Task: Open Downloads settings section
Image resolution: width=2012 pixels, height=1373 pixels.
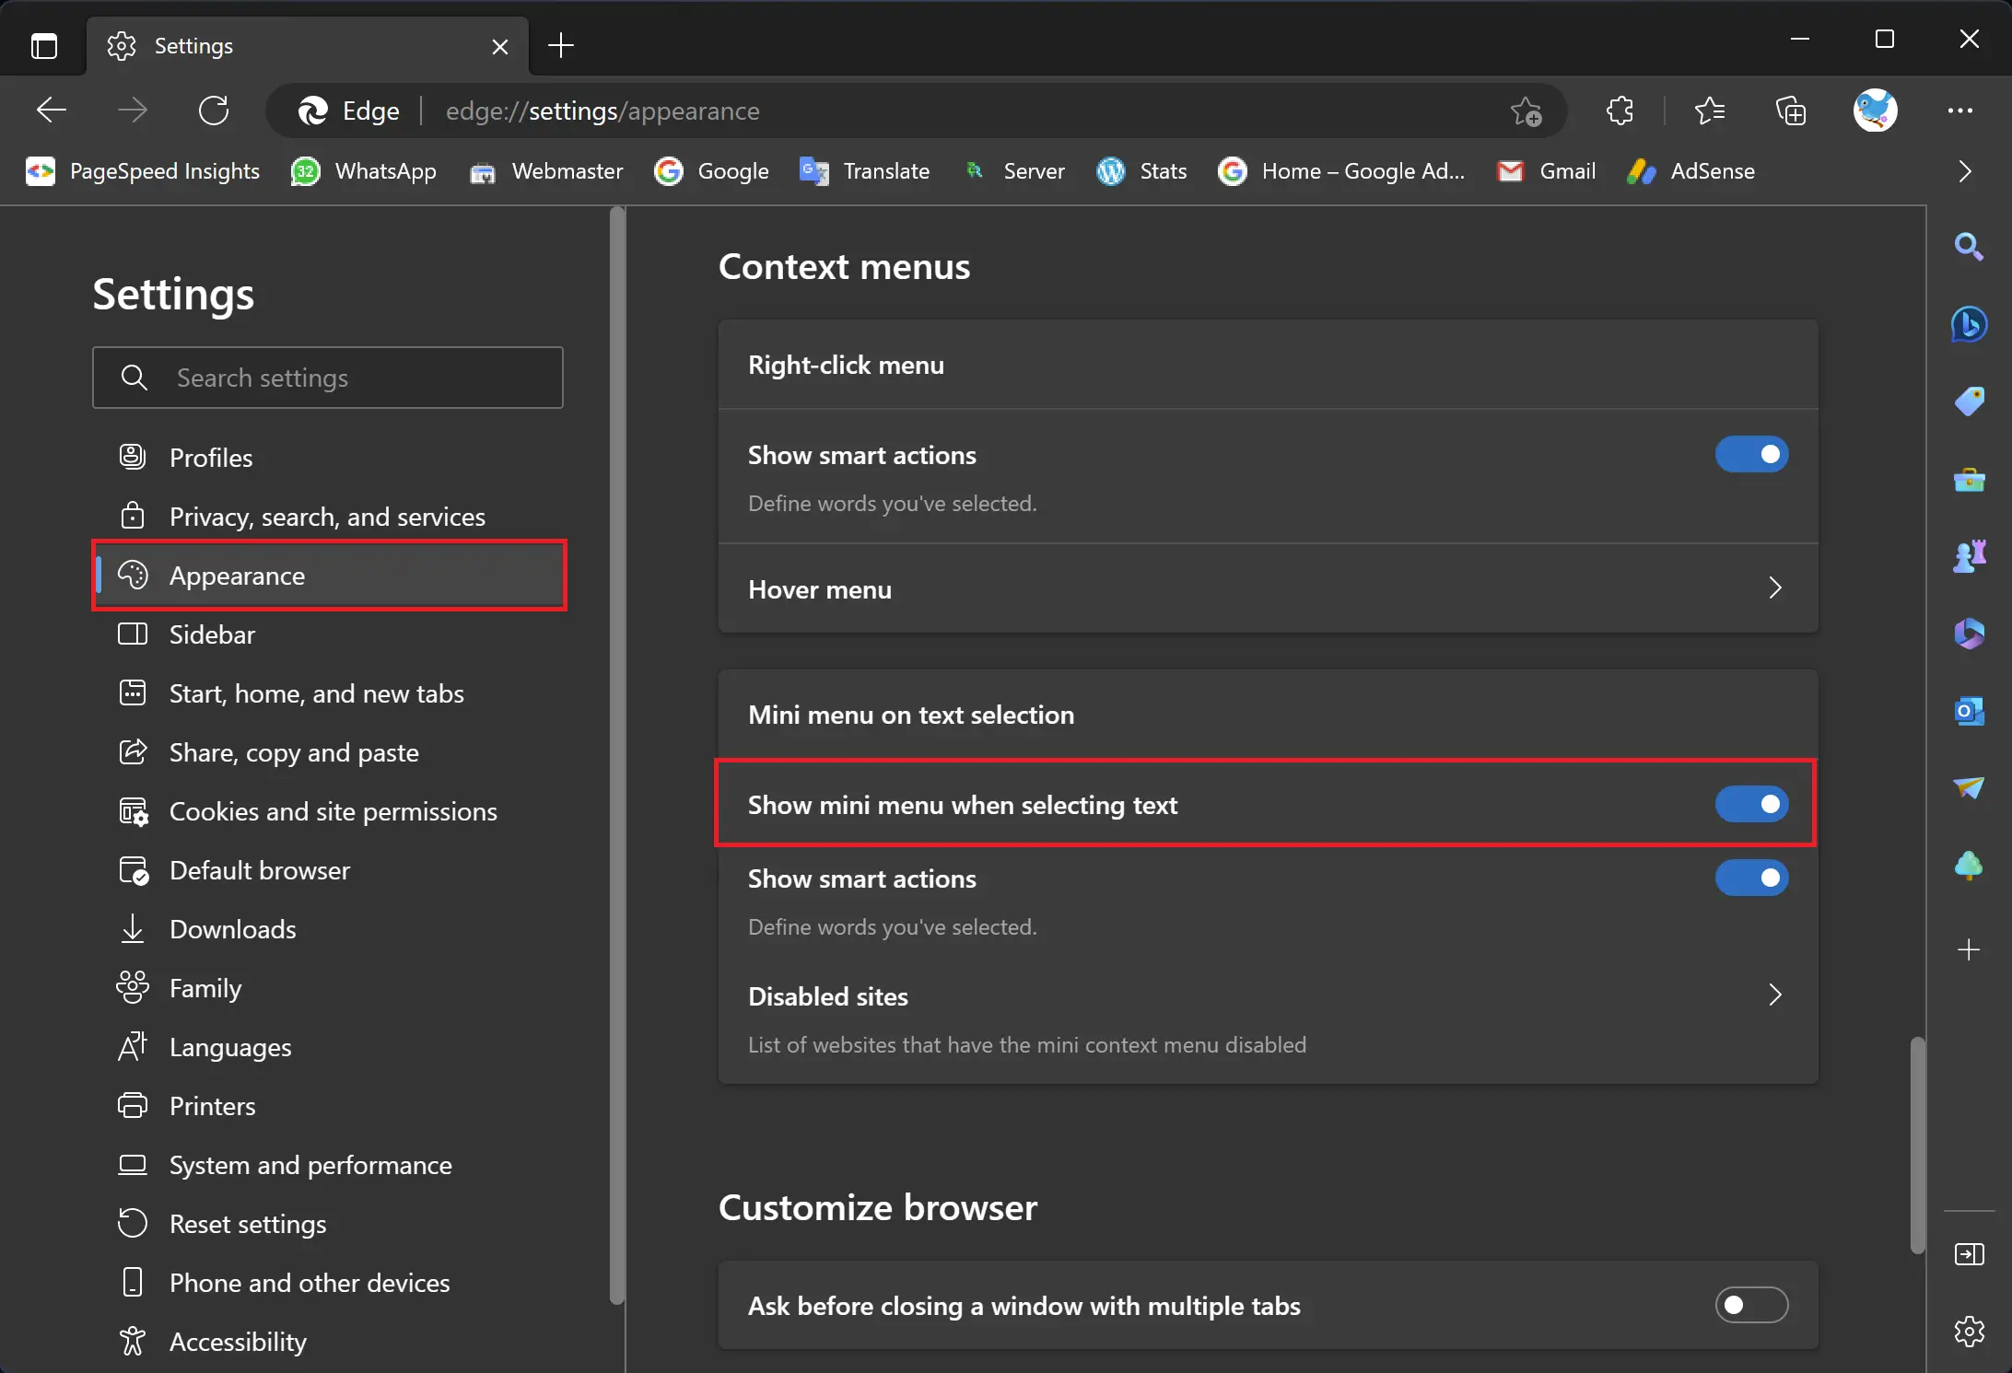Action: pos(232,929)
